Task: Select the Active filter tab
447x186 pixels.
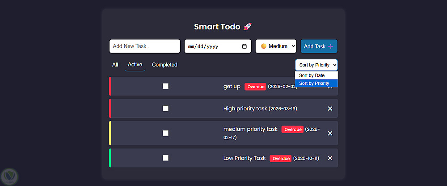Action: pyautogui.click(x=135, y=65)
